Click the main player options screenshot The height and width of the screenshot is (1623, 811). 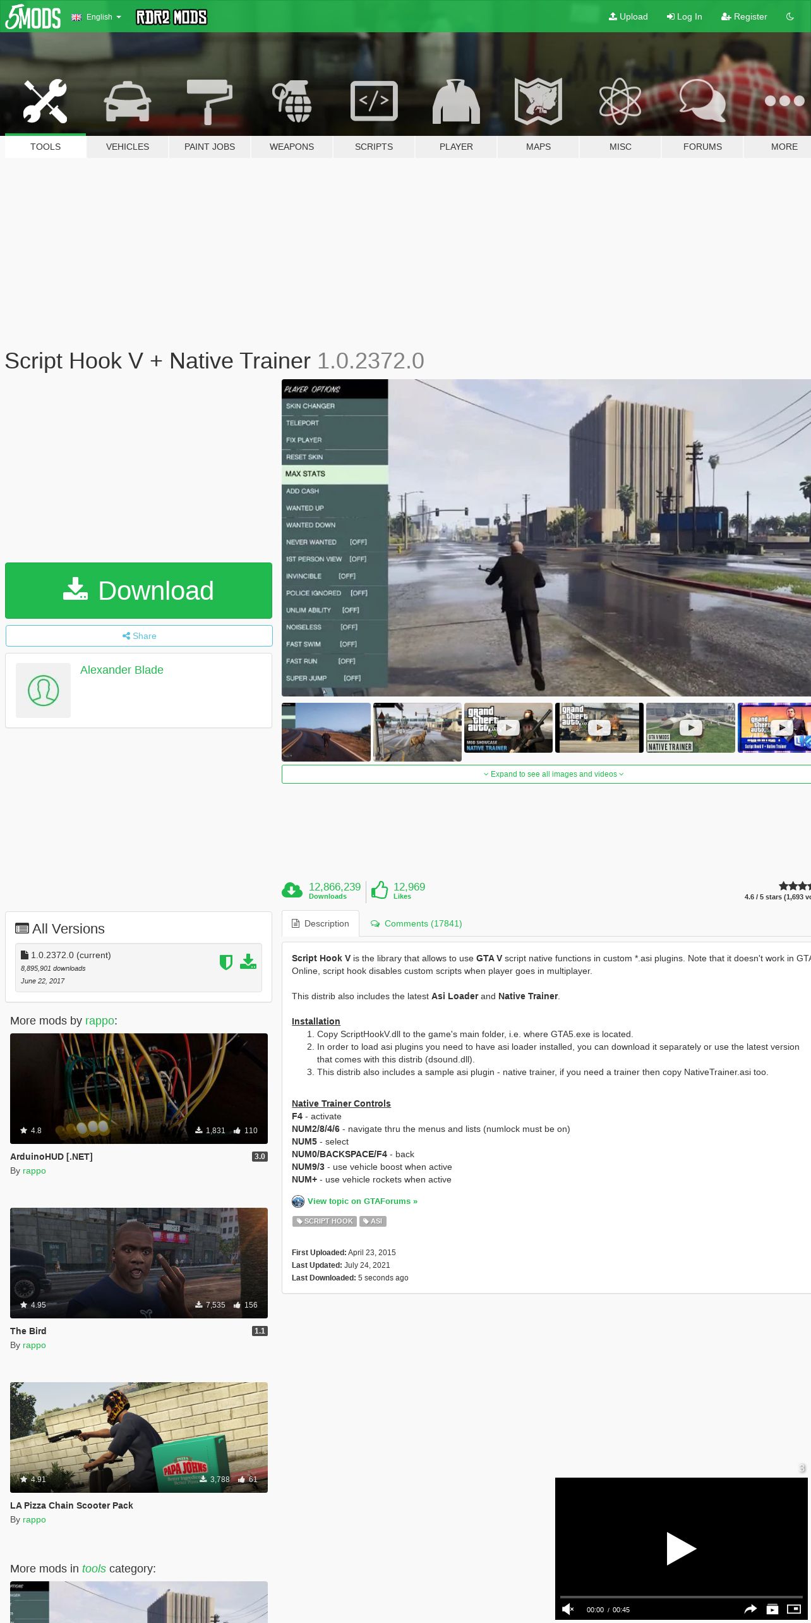point(546,538)
